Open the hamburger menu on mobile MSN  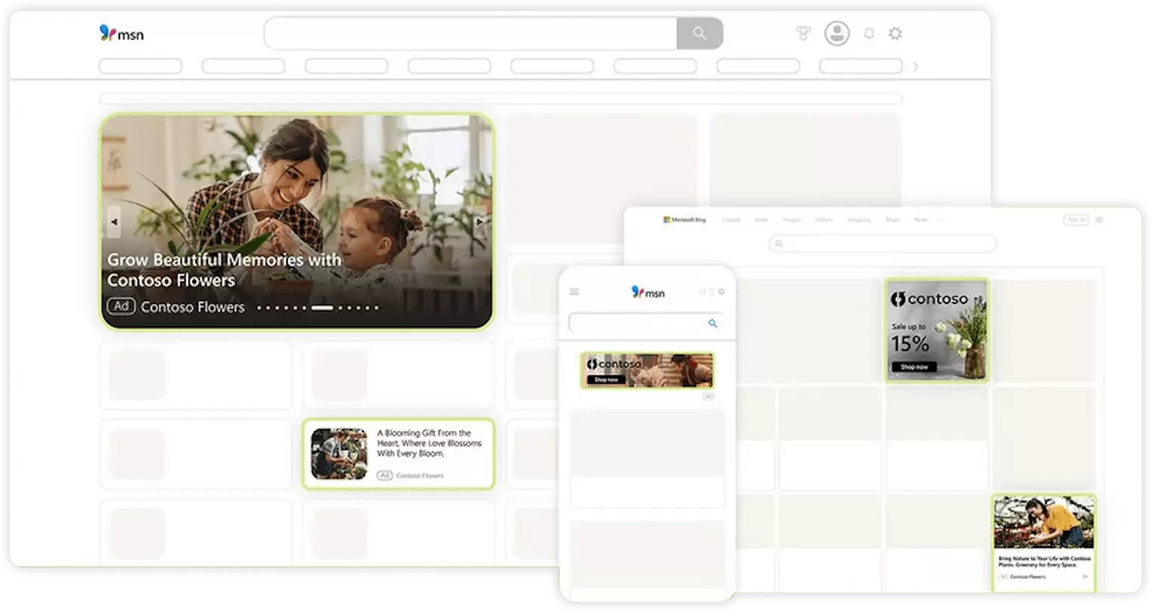tap(574, 292)
